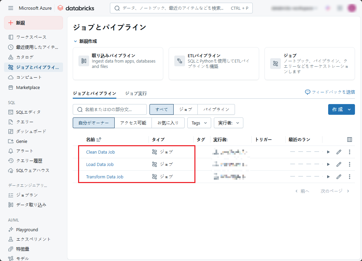Open the Clean Data Job link
Screen dimensions: 362x261
pos(100,152)
